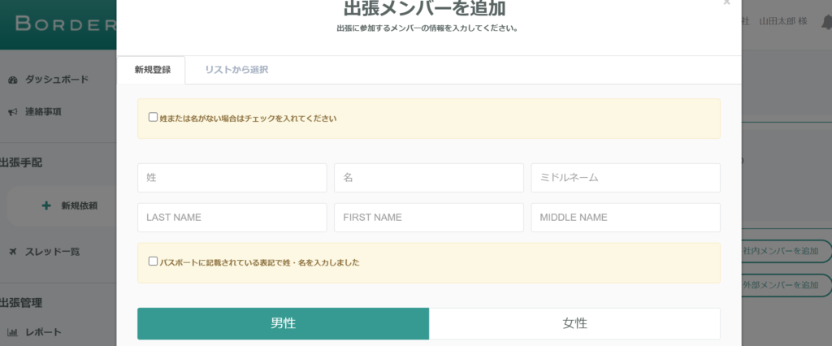Click the 出張手配 section heading

click(21, 162)
